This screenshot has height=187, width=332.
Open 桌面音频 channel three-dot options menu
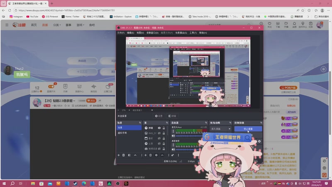[173, 145]
